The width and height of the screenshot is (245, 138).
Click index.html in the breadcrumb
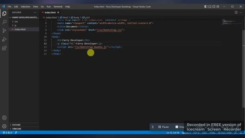click(x=51, y=18)
